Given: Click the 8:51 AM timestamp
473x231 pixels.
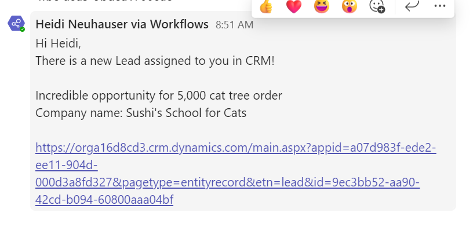Looking at the screenshot, I should [x=234, y=25].
